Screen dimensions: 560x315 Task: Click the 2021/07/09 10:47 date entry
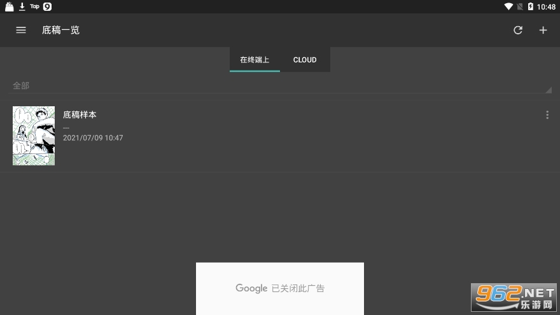[x=93, y=138]
